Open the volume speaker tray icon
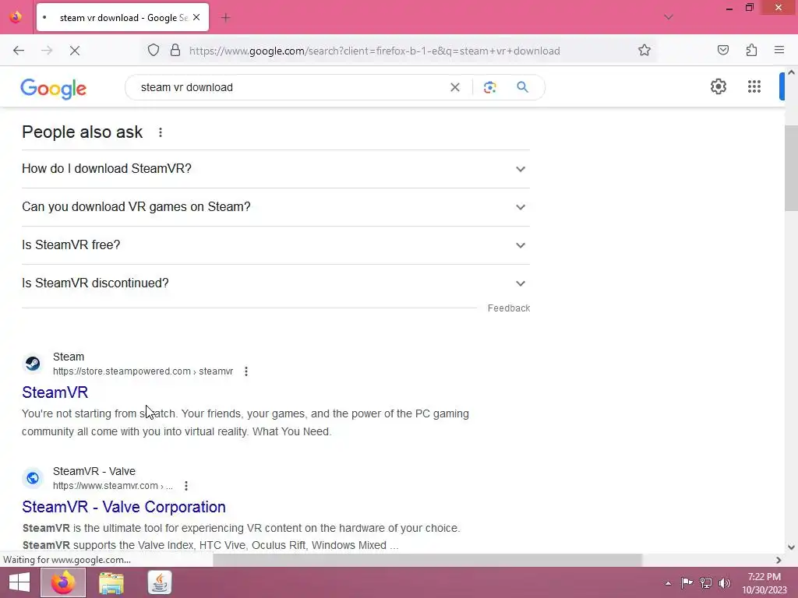The height and width of the screenshot is (598, 798). coord(725,582)
